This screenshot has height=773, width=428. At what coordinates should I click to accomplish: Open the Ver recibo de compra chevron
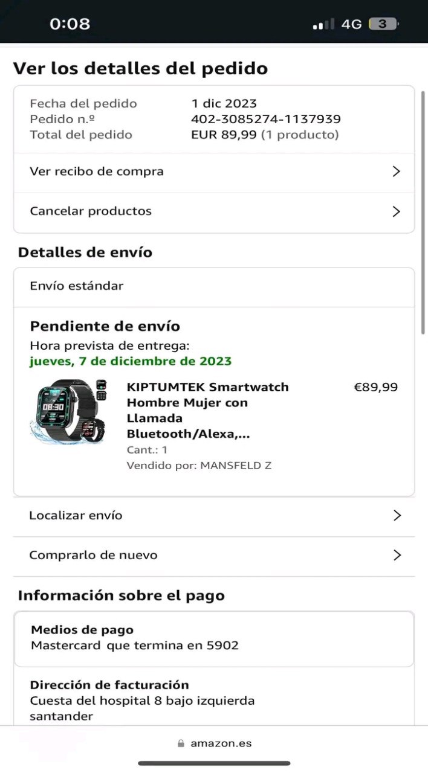tap(397, 172)
